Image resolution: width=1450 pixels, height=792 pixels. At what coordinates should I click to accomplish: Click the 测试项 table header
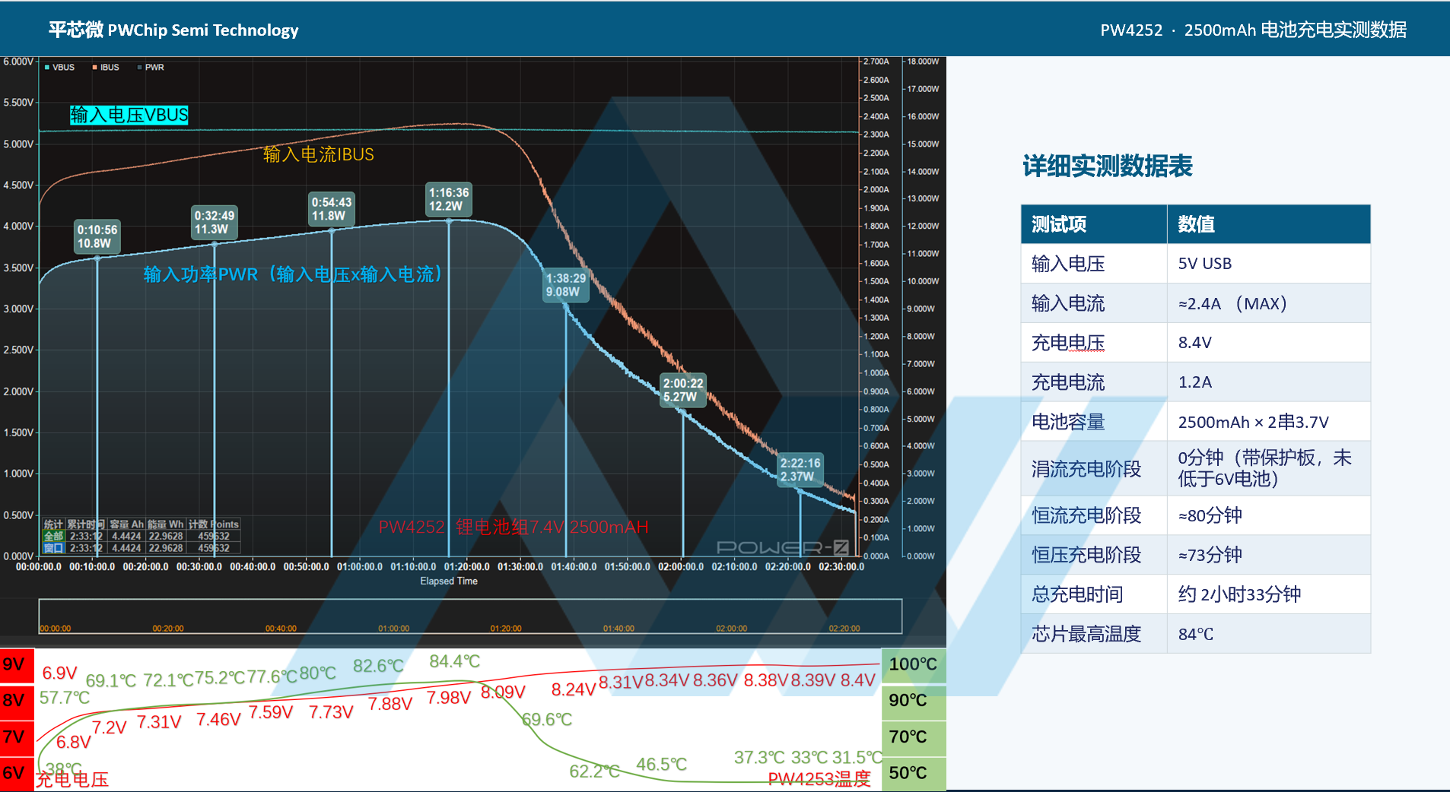point(1094,224)
